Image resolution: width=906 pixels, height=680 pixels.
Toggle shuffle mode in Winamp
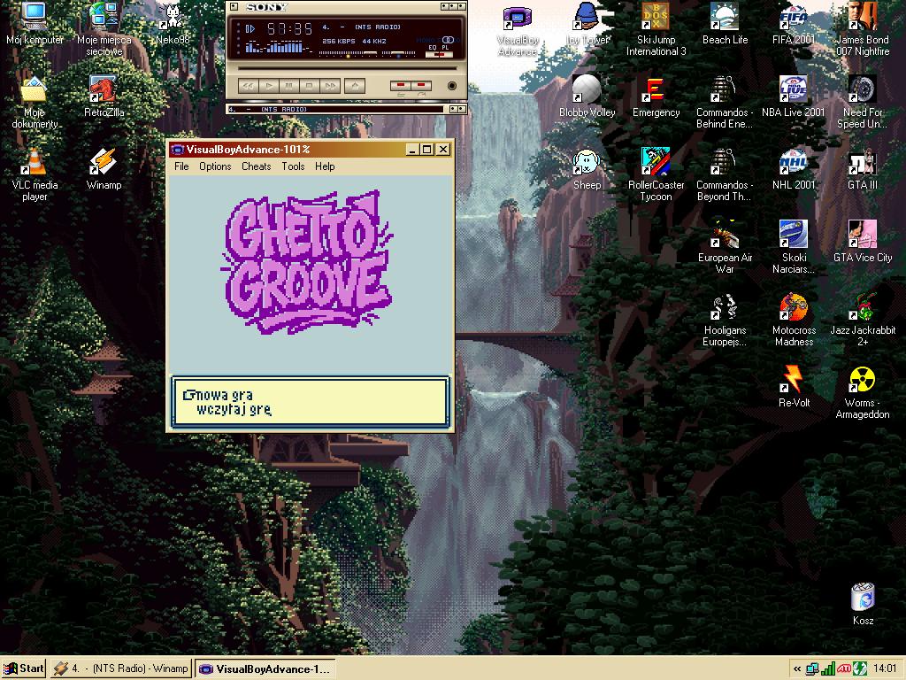pos(402,86)
